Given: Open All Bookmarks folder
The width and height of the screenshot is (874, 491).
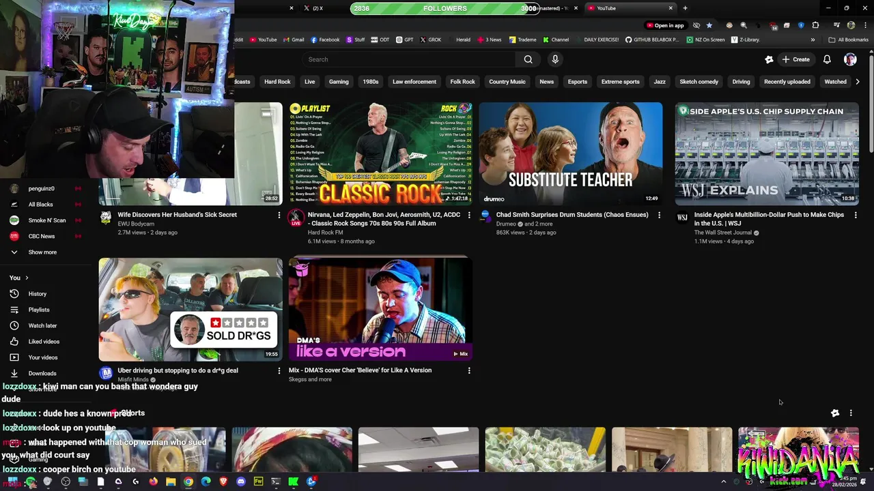Looking at the screenshot, I should [x=849, y=40].
